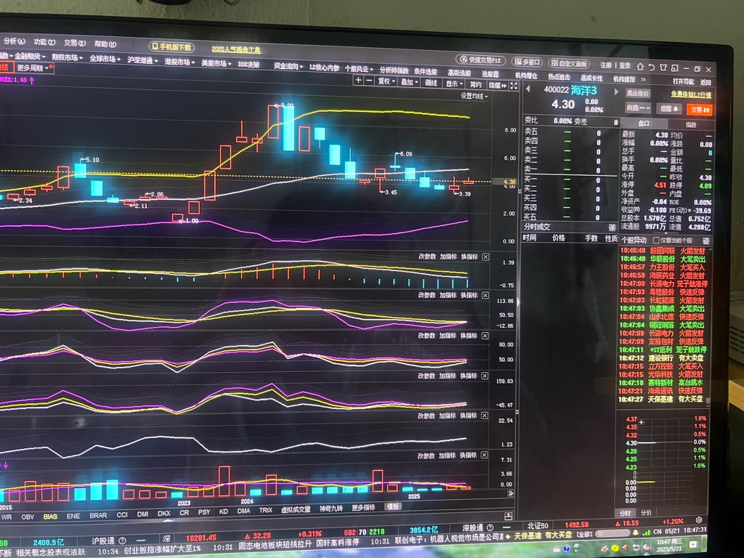
Task: Open 功能 menu
Action: click(44, 41)
